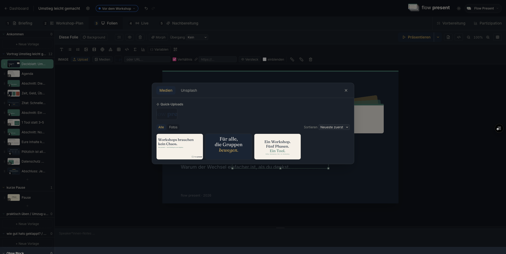Open slide Background settings
Viewport: 506px width, 254px height.
[94, 37]
